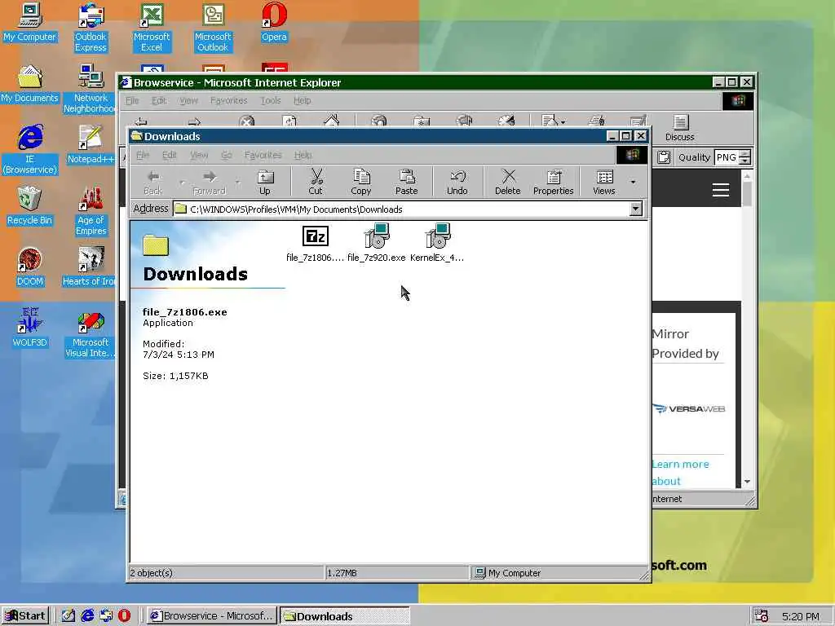Expand the Downloads toolbar overflow arrow
The height and width of the screenshot is (626, 835).
(633, 182)
